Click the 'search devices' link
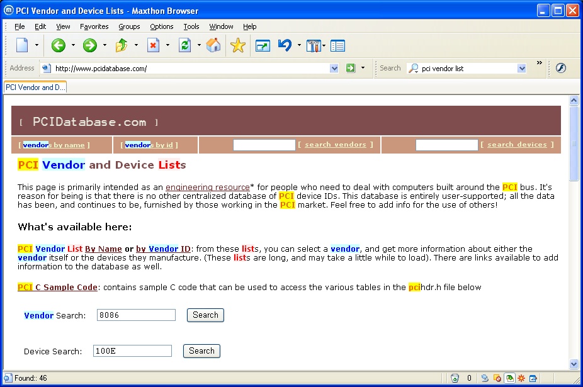Screen dimensions: 583x387 [x=517, y=145]
